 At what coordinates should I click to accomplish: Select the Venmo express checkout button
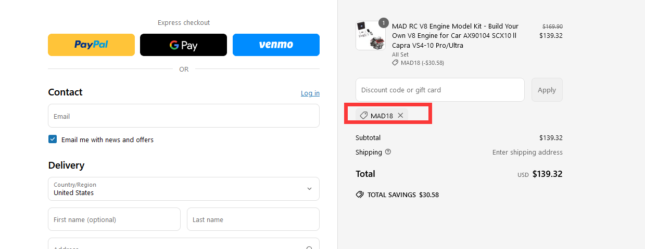pyautogui.click(x=276, y=45)
